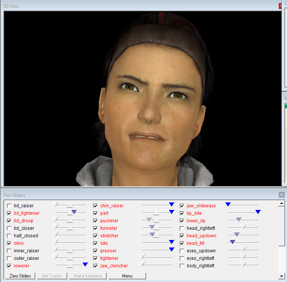Click the lid_tightener slider handle
Viewport: 287px width, 282px height.
74,212
